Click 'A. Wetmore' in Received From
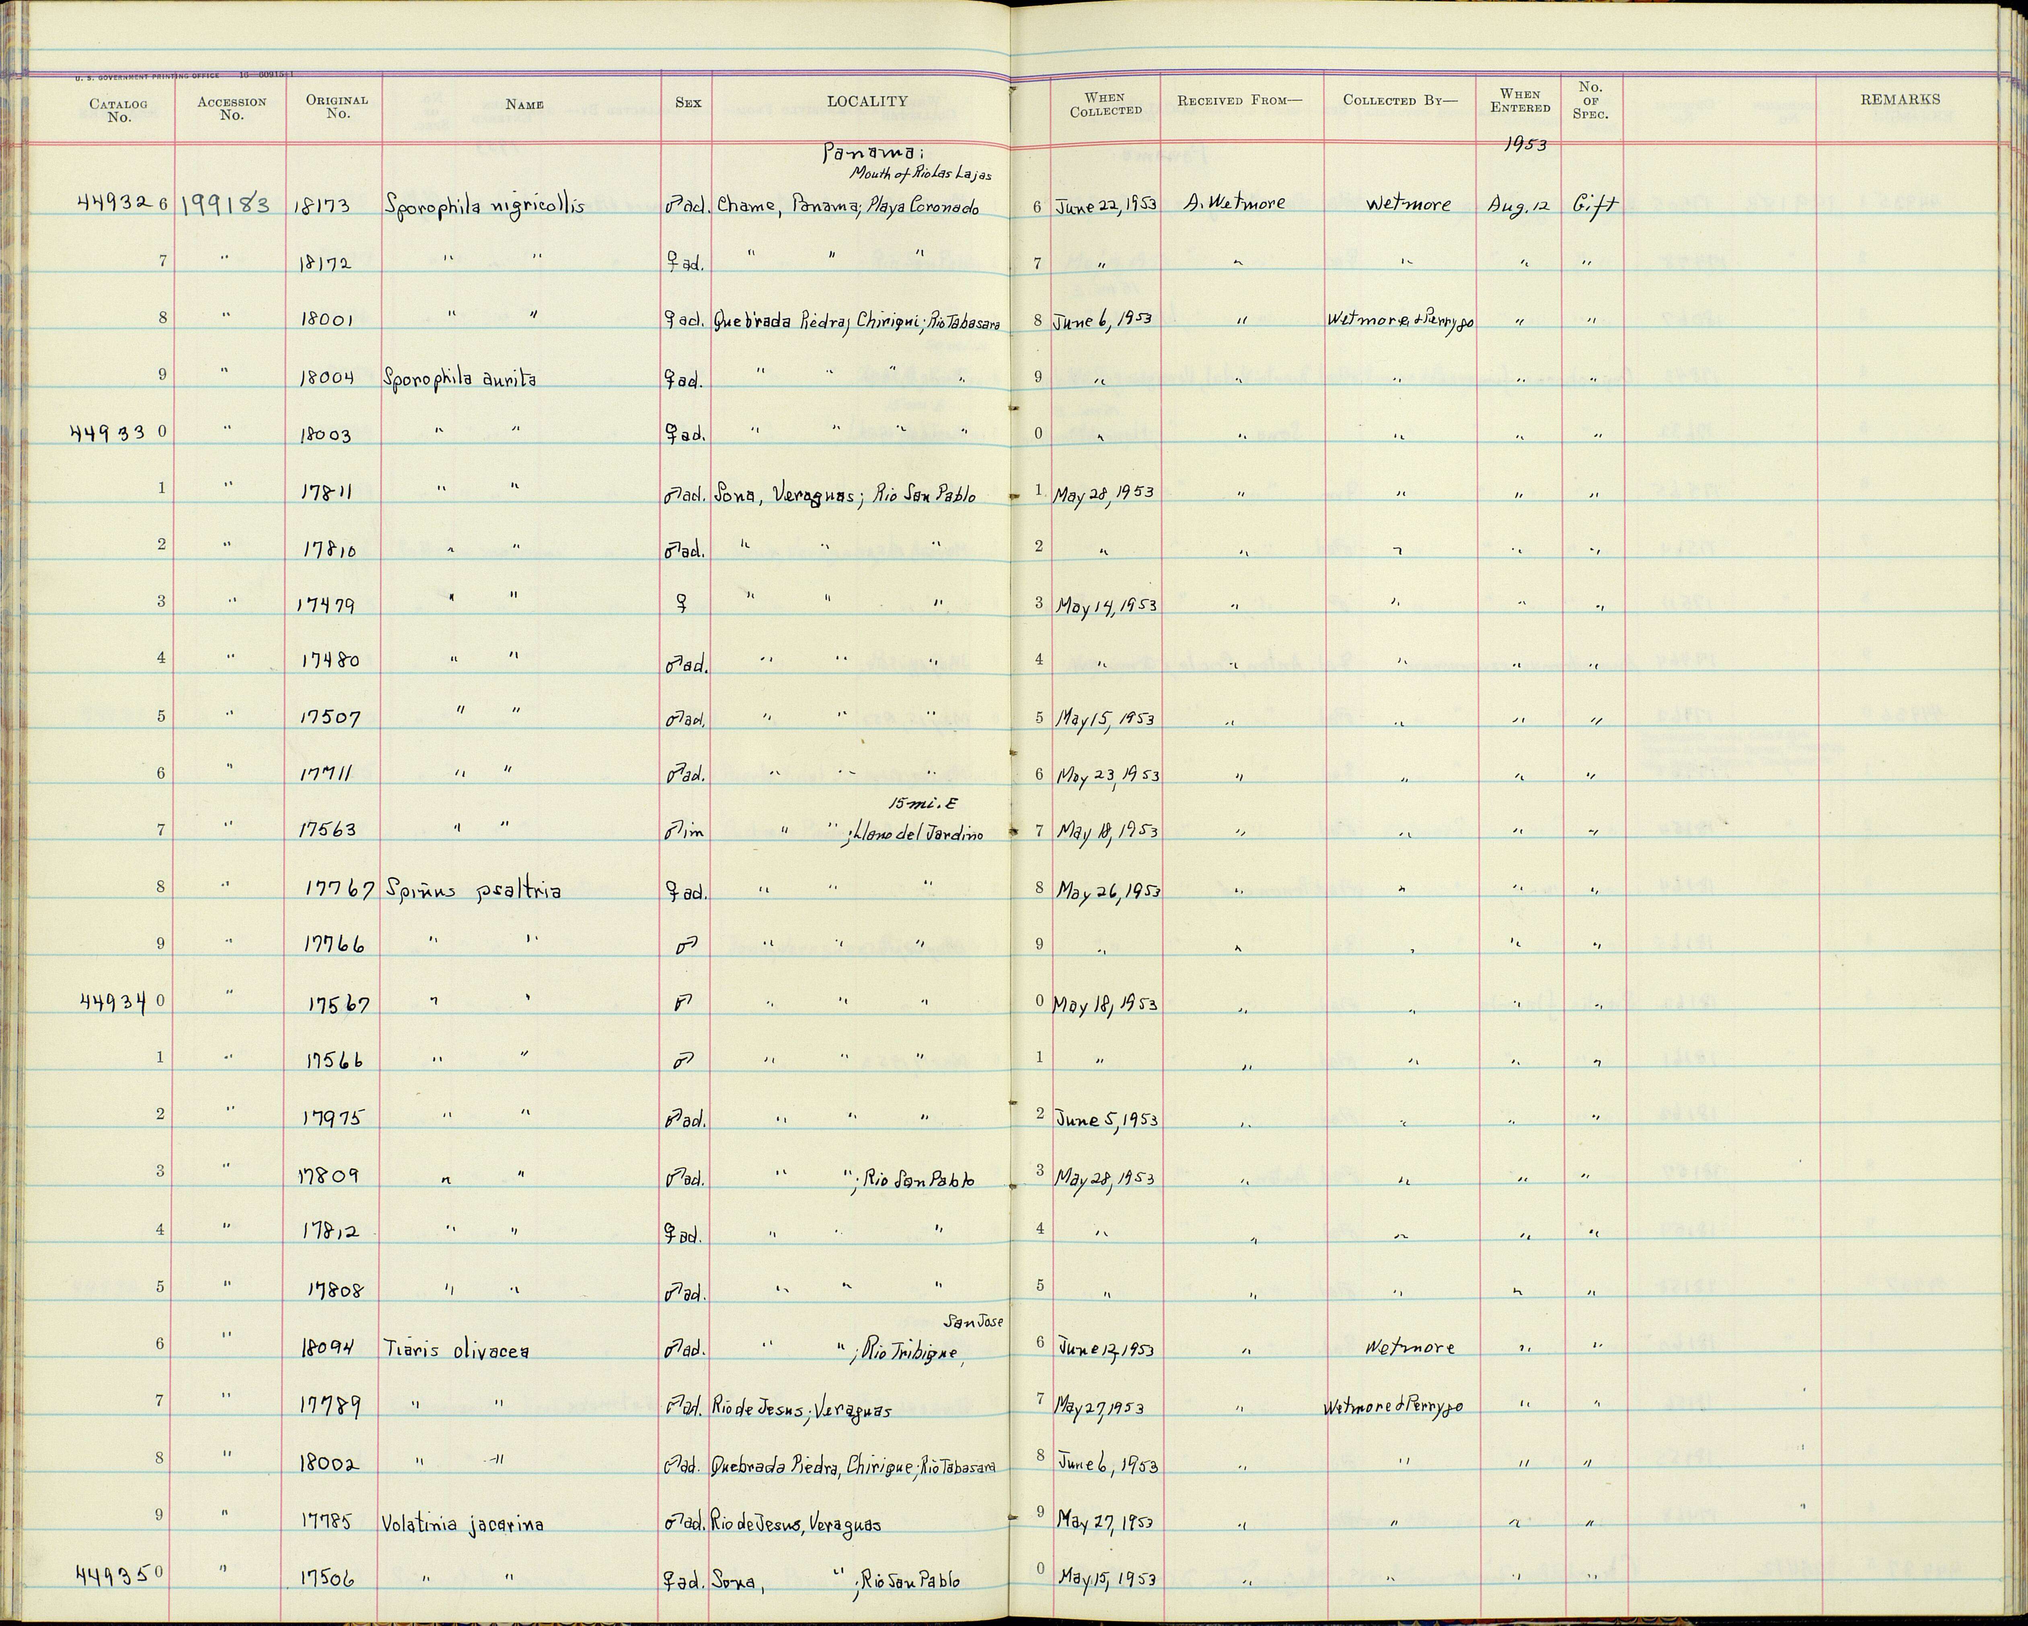This screenshot has width=2028, height=1626. point(1235,202)
